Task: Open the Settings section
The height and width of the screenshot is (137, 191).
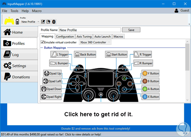Action: click(x=19, y=66)
